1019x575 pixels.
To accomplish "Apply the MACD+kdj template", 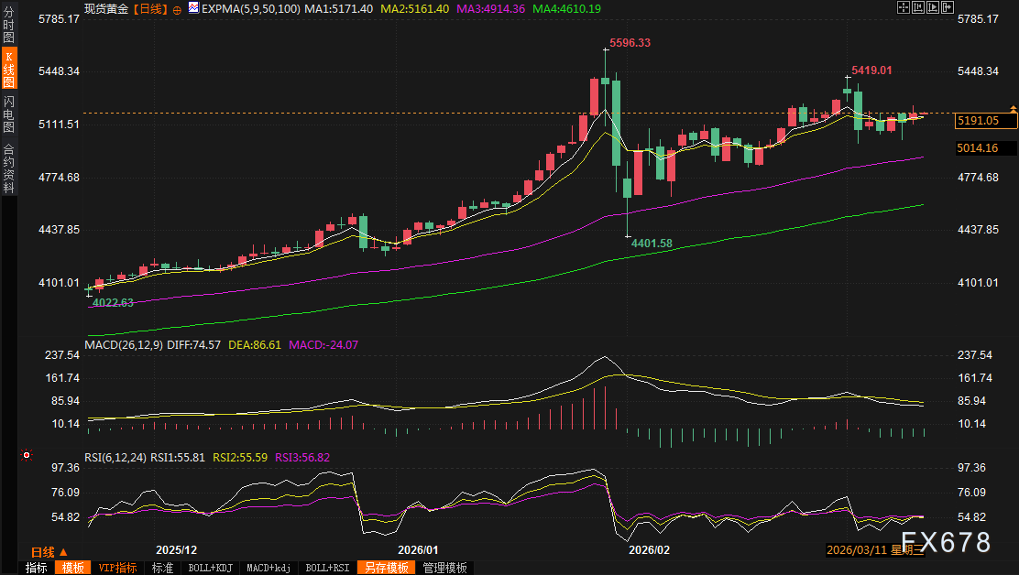I will (269, 568).
